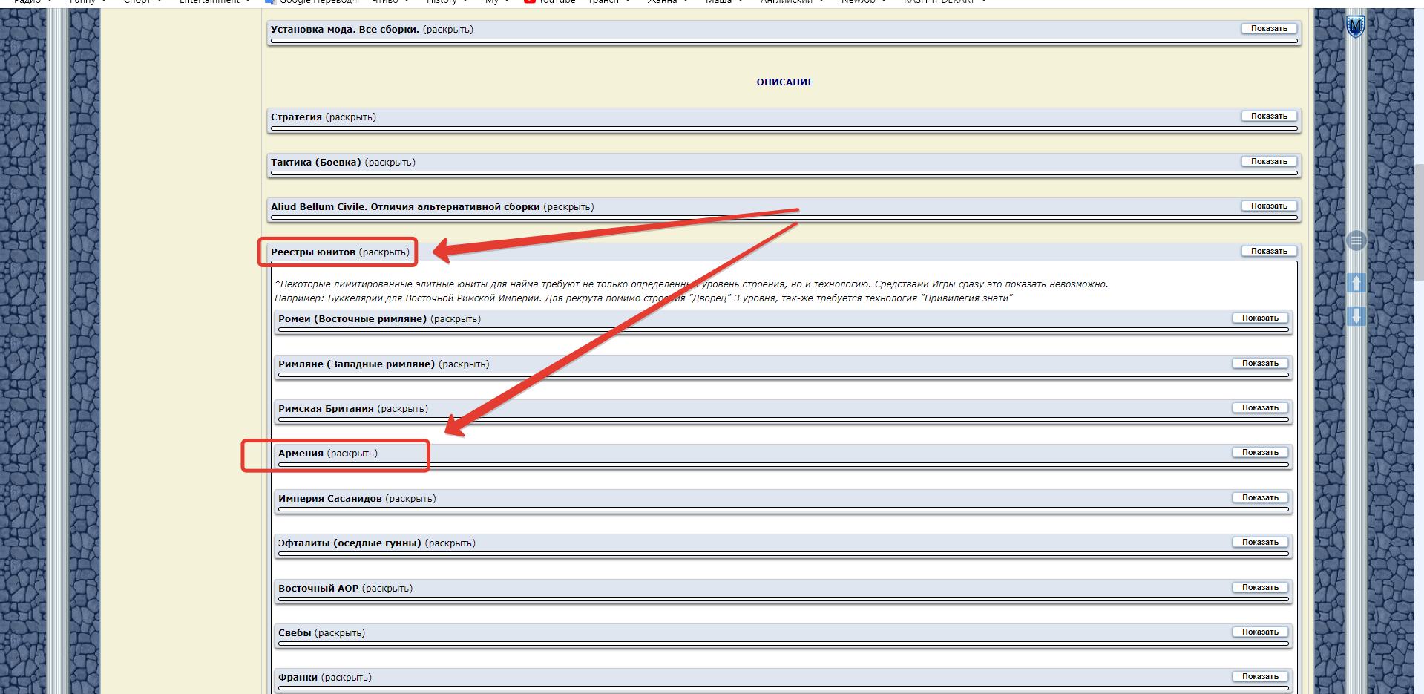This screenshot has height=694, width=1424.
Task: Click the M shield logo icon
Action: pyautogui.click(x=1356, y=27)
